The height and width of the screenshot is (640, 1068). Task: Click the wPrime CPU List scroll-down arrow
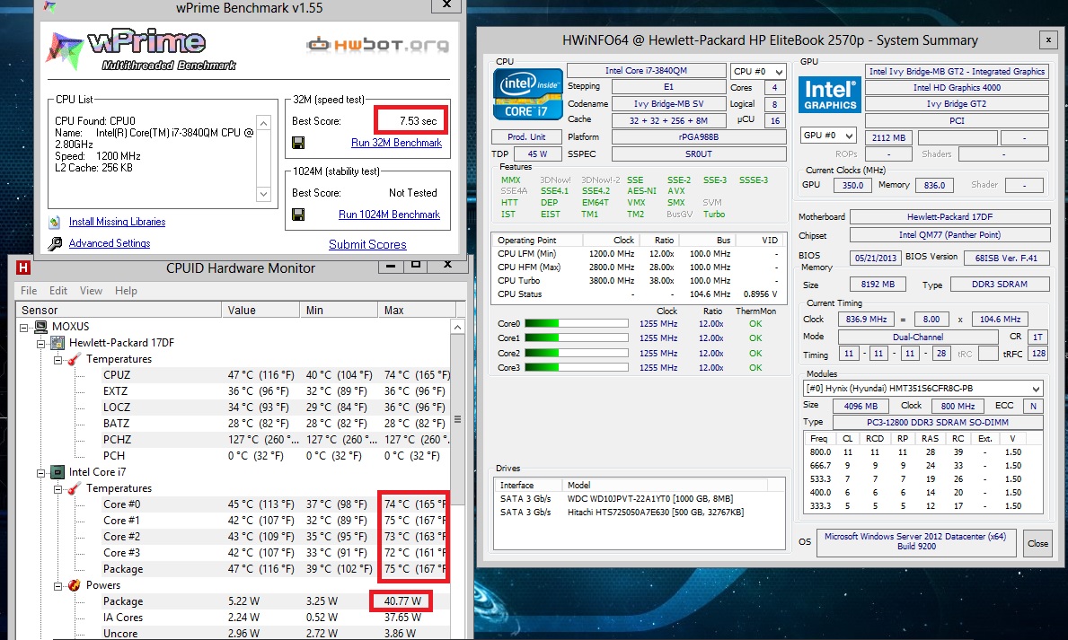click(263, 195)
